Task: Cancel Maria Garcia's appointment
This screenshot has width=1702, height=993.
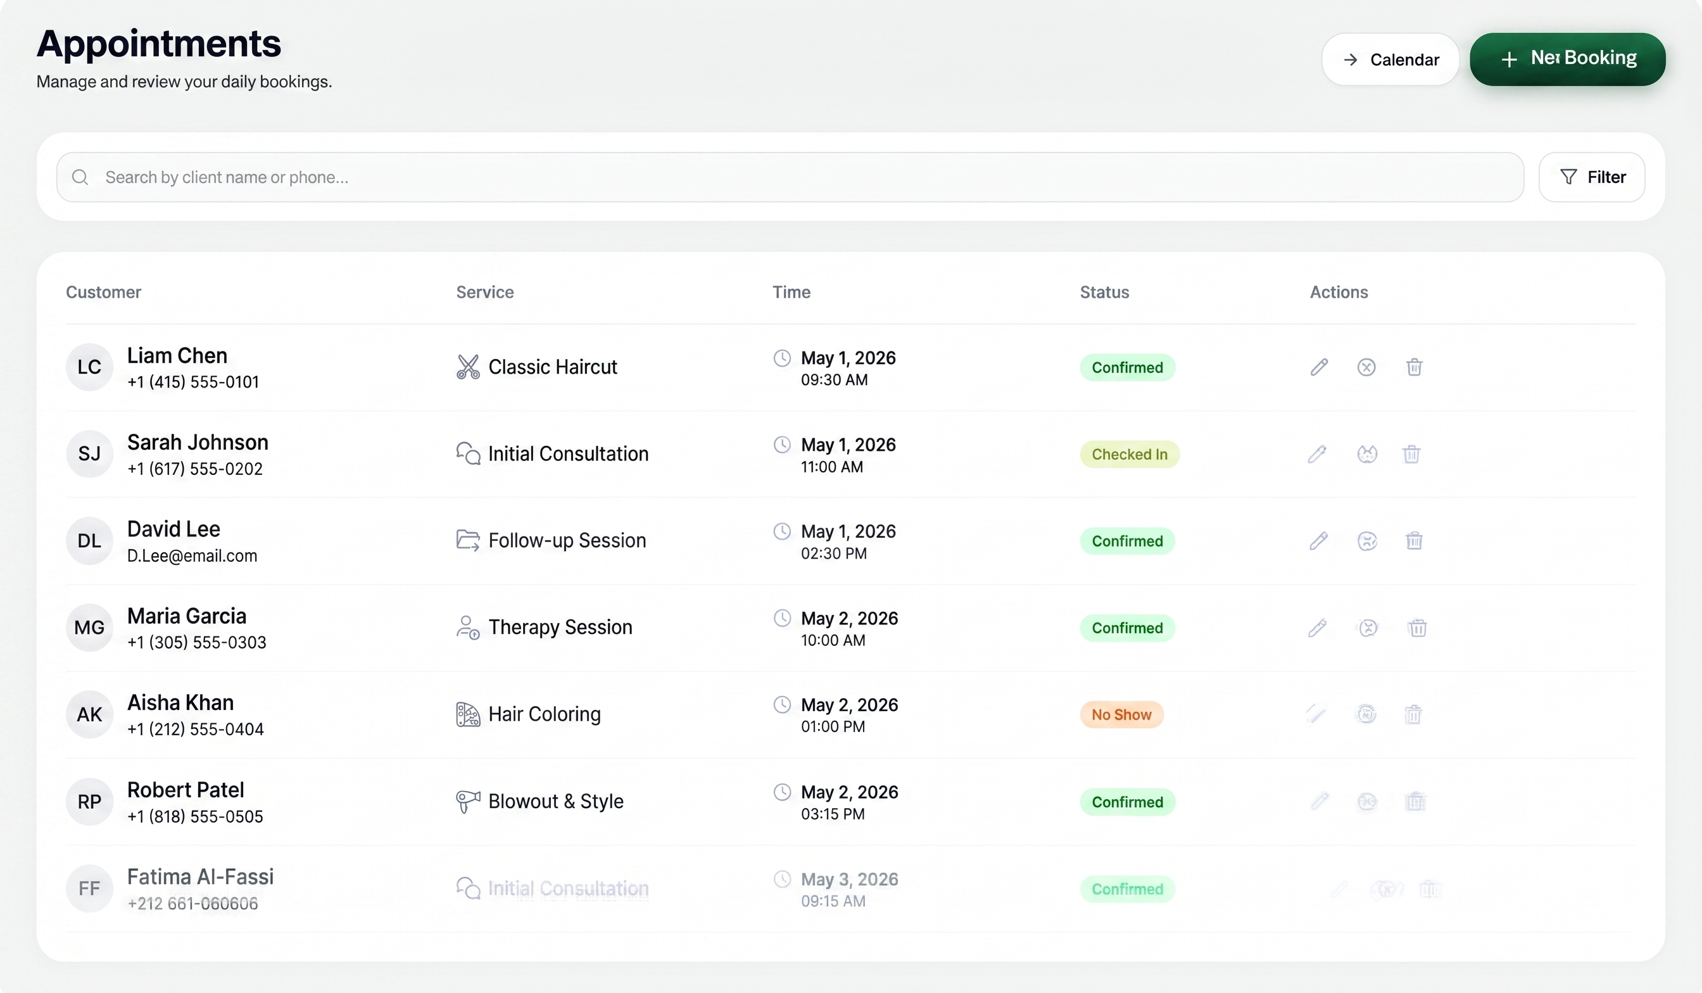Action: [1368, 628]
